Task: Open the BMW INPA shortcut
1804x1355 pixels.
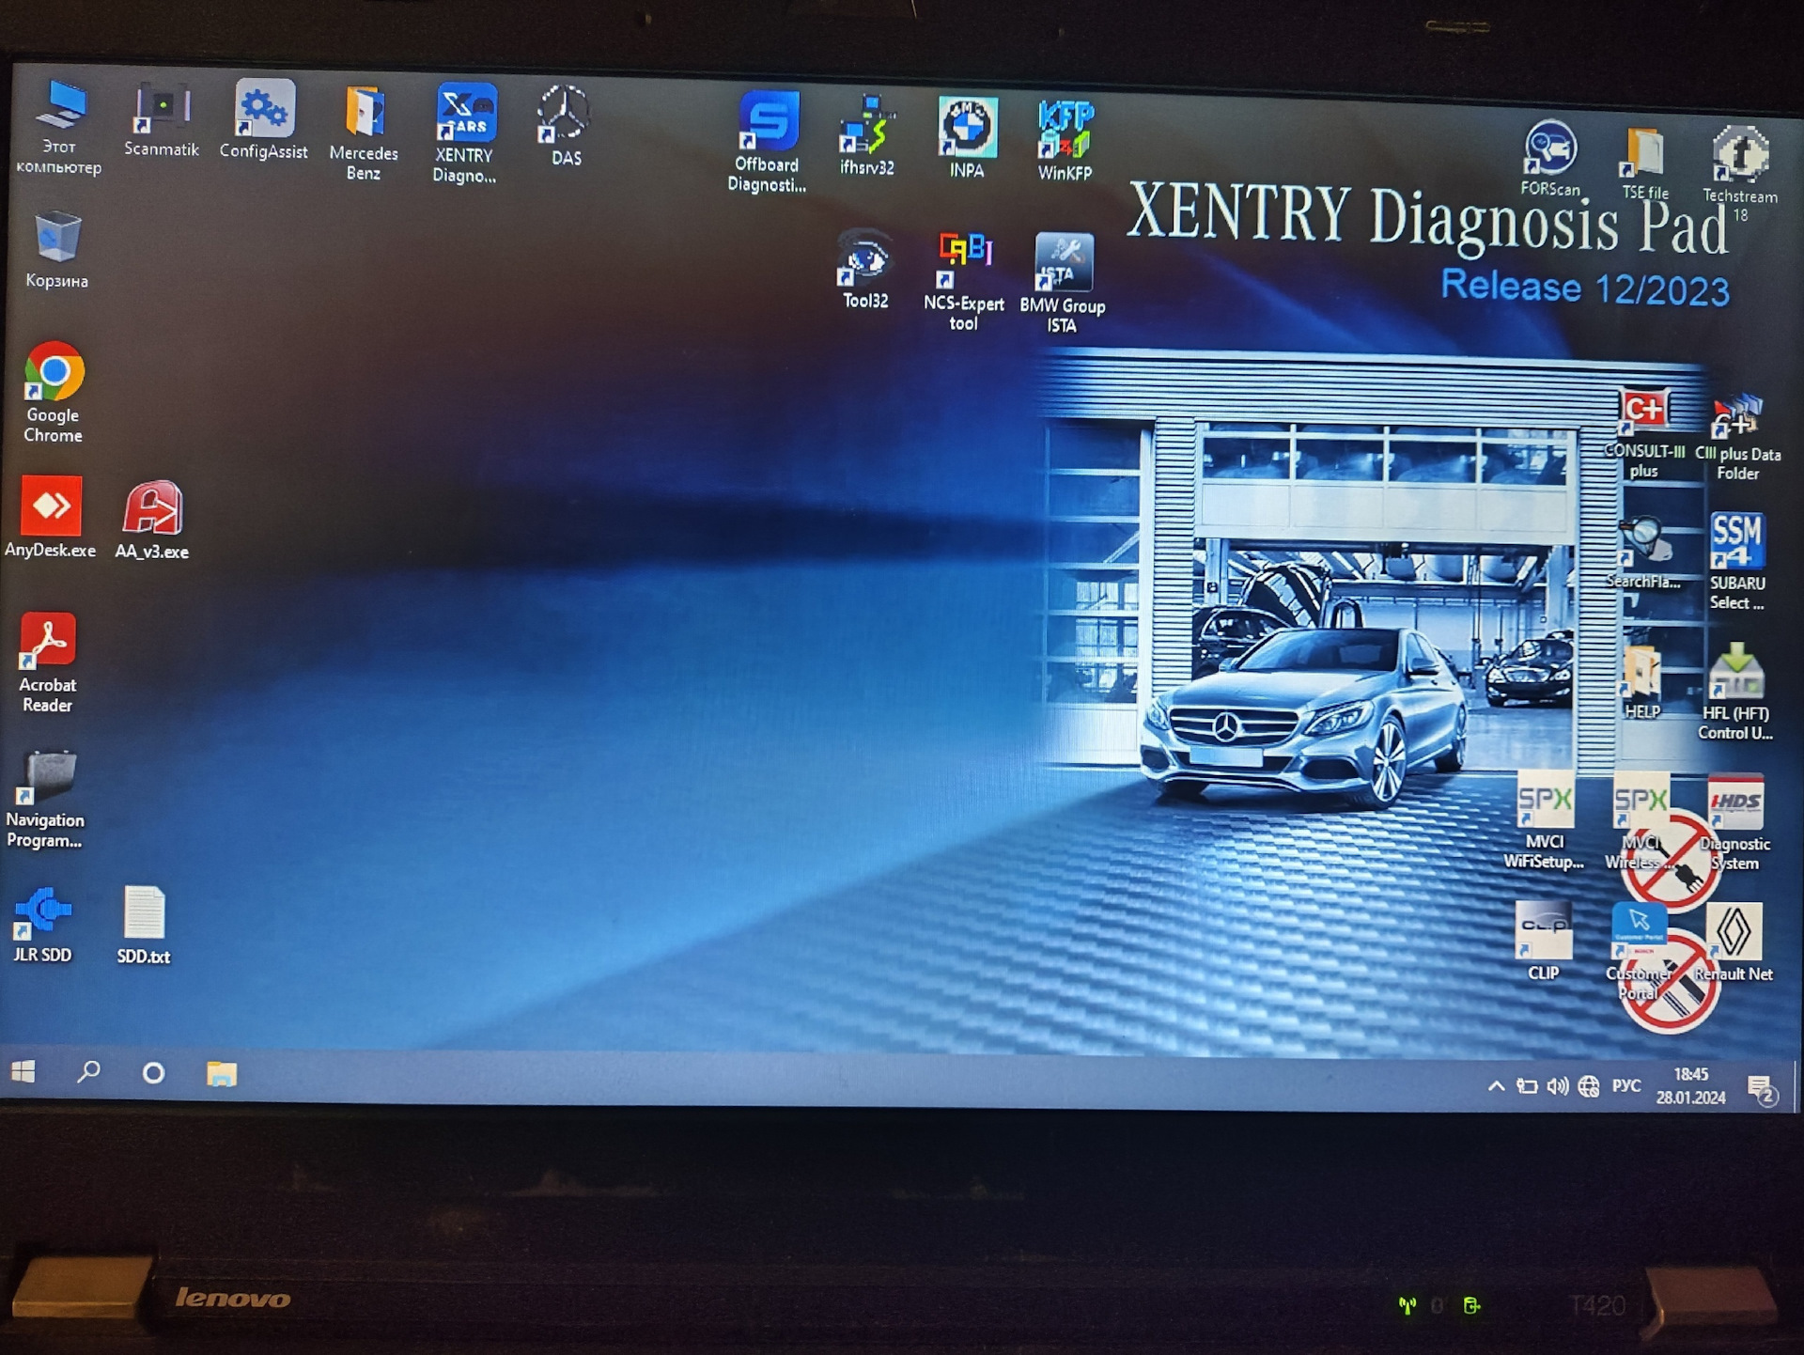Action: [967, 129]
